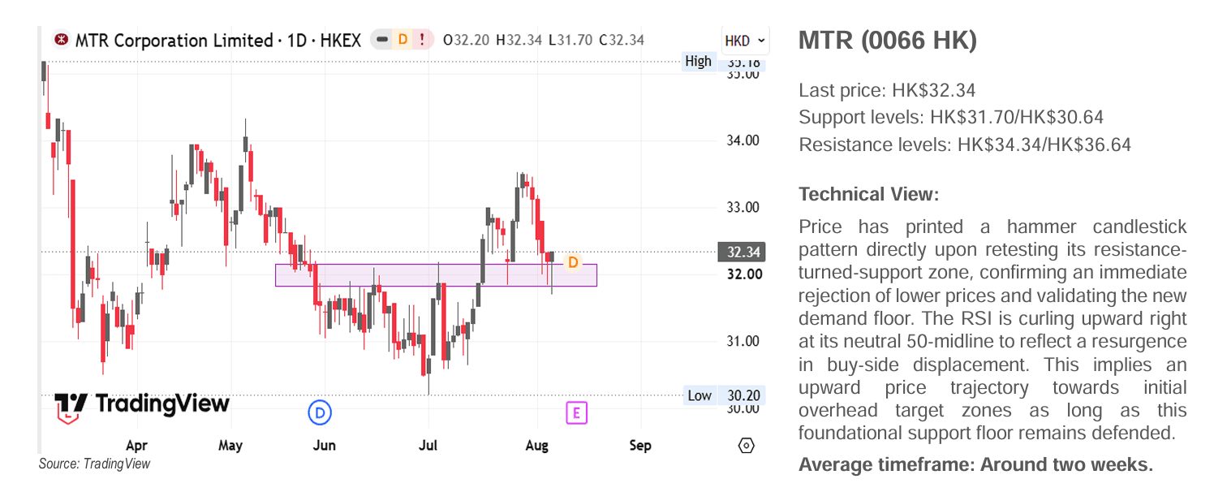Open the HKD currency dropdown
This screenshot has height=492, width=1214.
pyautogui.click(x=744, y=41)
